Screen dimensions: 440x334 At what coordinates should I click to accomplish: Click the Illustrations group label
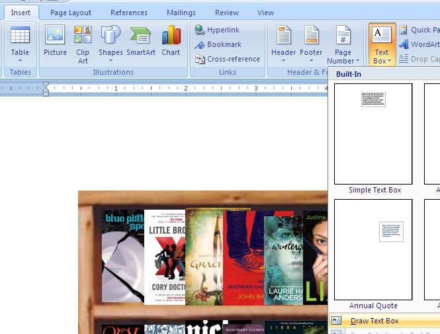(x=113, y=72)
